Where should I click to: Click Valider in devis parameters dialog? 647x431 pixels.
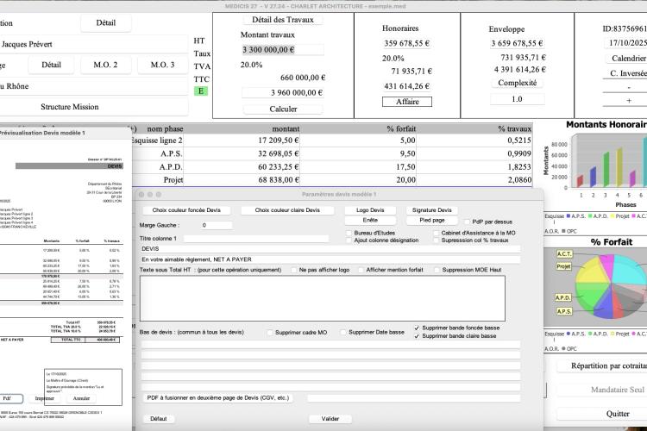330,419
